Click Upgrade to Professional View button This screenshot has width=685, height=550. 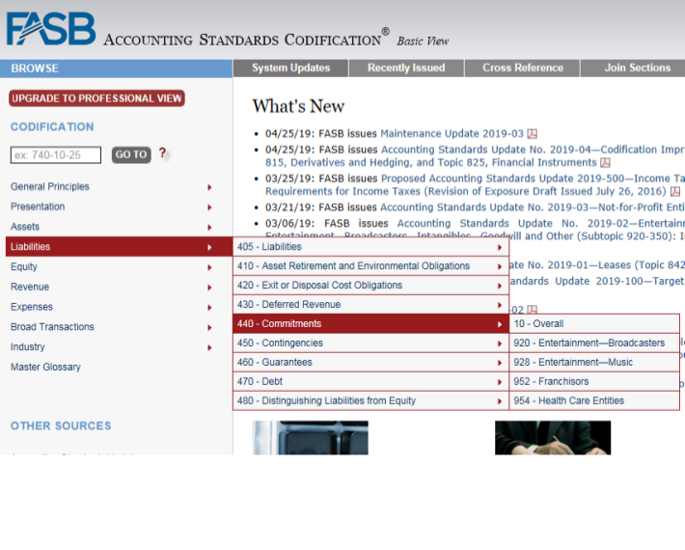pos(96,98)
